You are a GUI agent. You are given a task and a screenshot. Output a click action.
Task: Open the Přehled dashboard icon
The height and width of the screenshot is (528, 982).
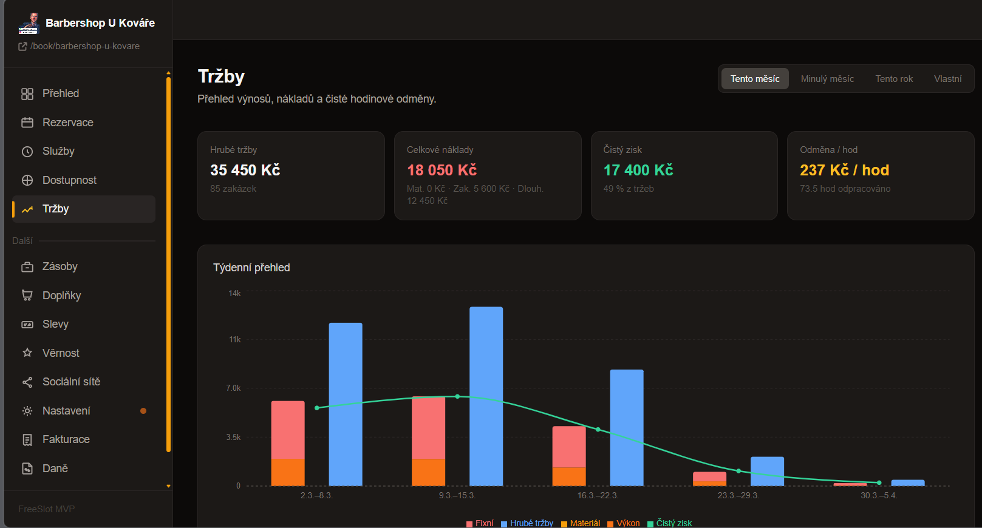[27, 94]
